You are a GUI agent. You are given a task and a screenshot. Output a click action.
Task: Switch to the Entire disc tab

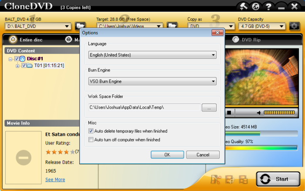click(x=27, y=40)
